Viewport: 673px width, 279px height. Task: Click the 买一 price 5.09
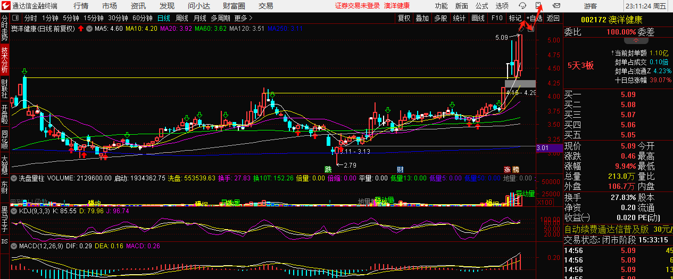click(x=628, y=95)
